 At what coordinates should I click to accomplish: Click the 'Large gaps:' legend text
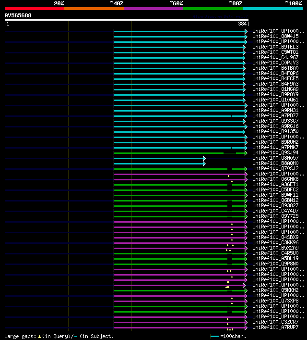[21, 336]
